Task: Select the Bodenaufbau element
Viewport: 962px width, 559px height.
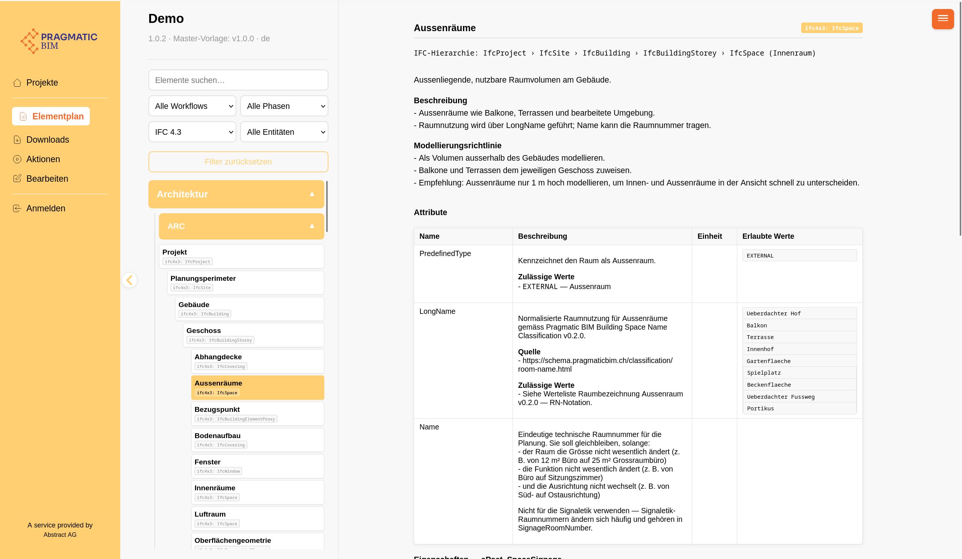Action: tap(258, 440)
